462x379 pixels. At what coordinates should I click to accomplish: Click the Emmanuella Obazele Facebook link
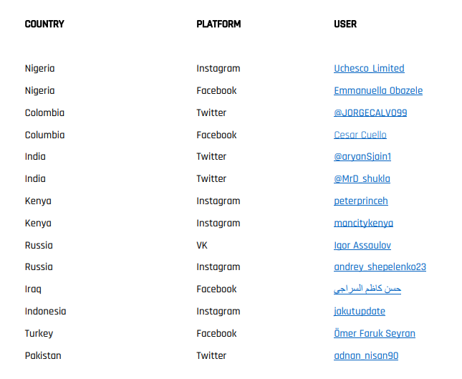point(378,90)
